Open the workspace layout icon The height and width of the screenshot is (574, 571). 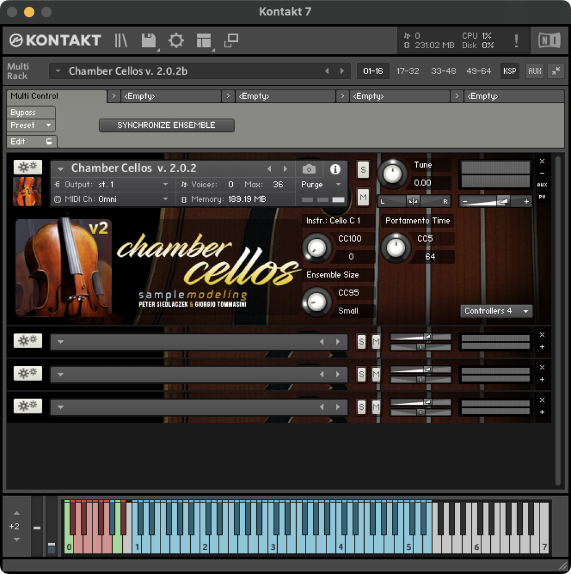204,40
